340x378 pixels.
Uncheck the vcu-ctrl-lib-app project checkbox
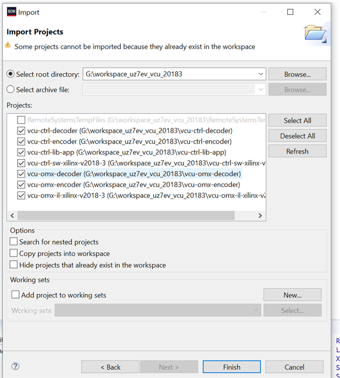pyautogui.click(x=21, y=152)
